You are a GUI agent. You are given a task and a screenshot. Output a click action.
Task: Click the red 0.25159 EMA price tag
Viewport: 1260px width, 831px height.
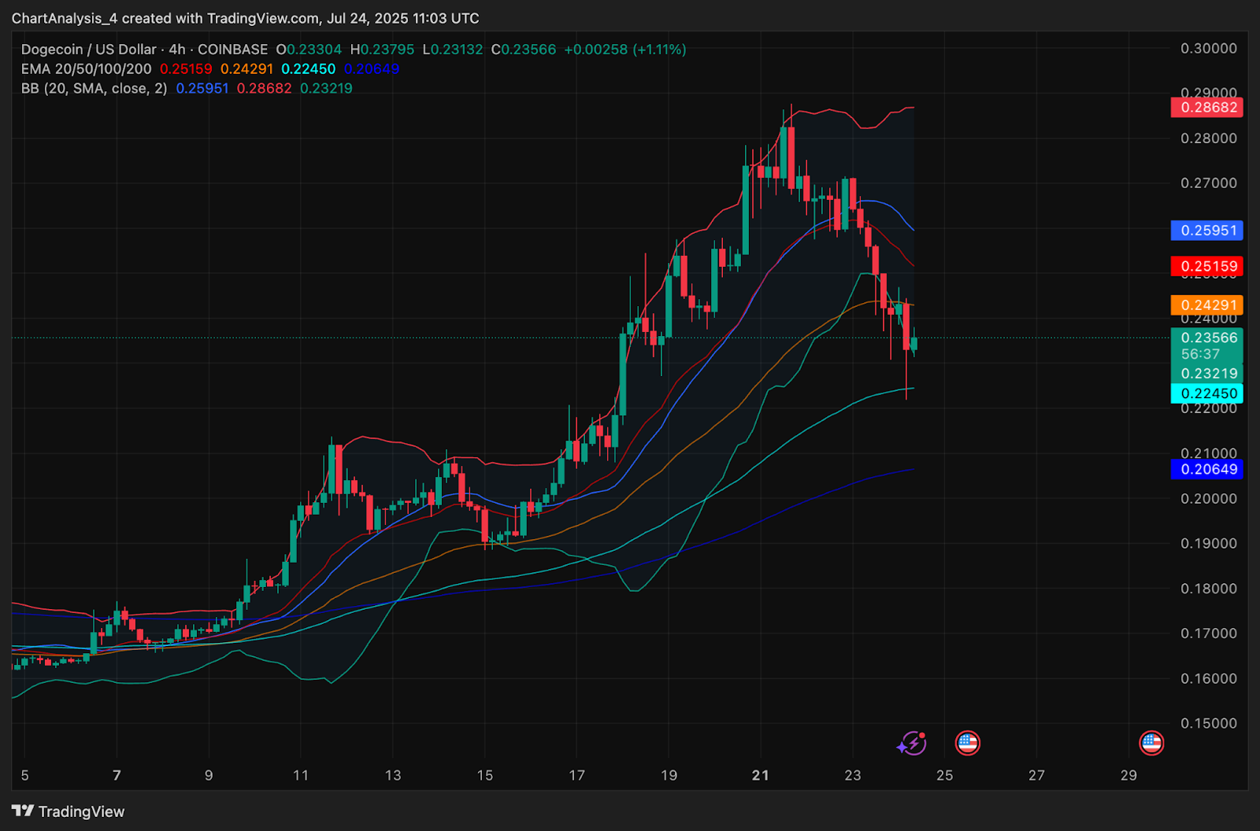tap(1206, 266)
